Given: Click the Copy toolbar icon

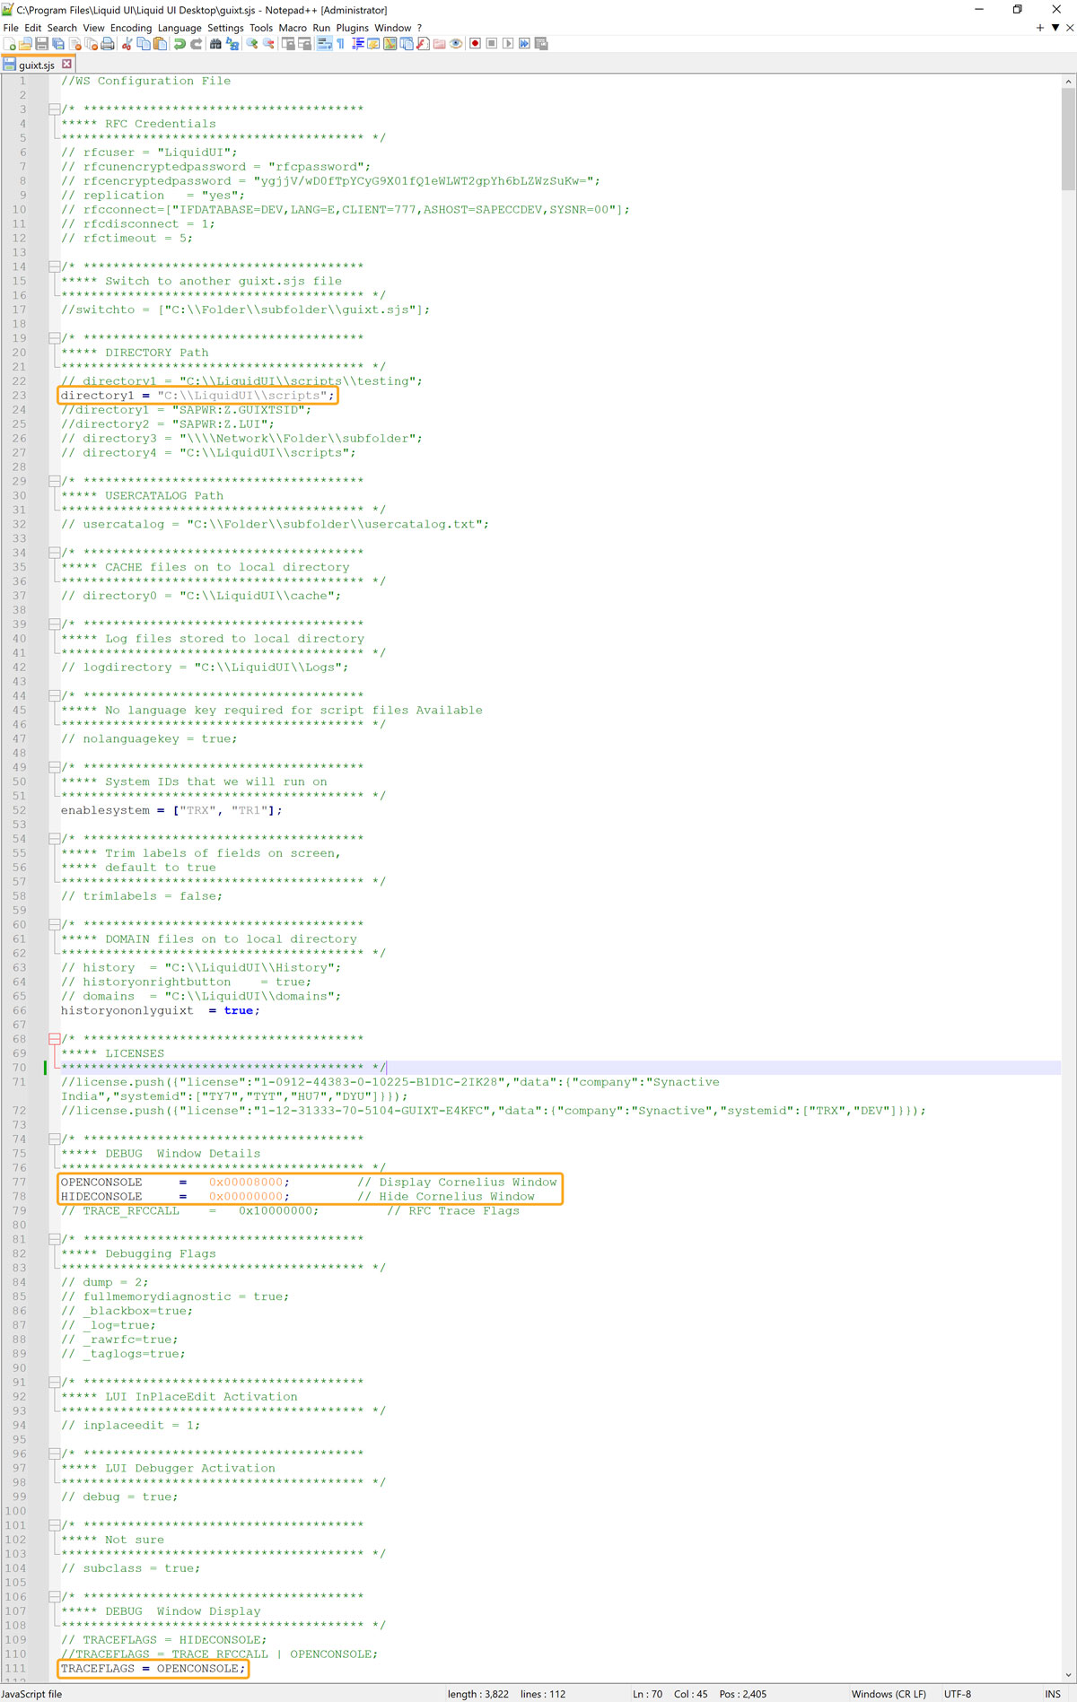Looking at the screenshot, I should [x=144, y=44].
